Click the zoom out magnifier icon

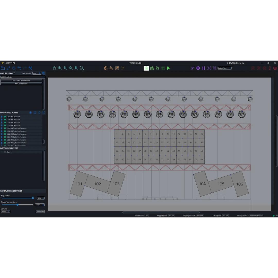(x=65, y=68)
